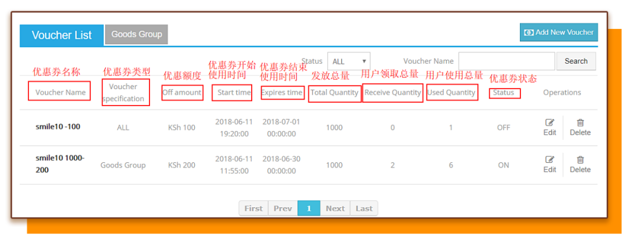
Task: Click the ALL specification cell of smile10 -100
Action: coord(123,127)
